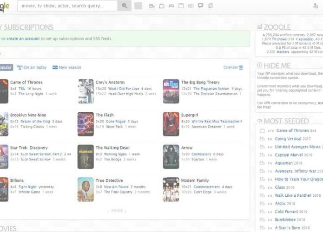Image resolution: width=323 pixels, height=232 pixels.
Task: Click the Grey's Anatomy poster thumbnail
Action: (86, 91)
